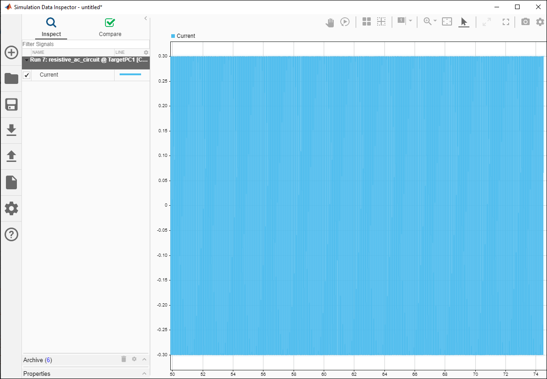Uncheck the Current signal checkbox
Viewport: 547px width, 379px height.
pos(26,74)
